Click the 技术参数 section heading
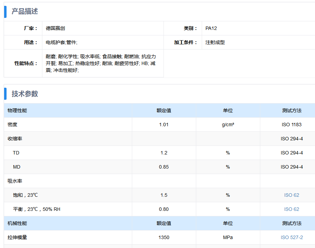The width and height of the screenshot is (315, 248). coord(25,94)
